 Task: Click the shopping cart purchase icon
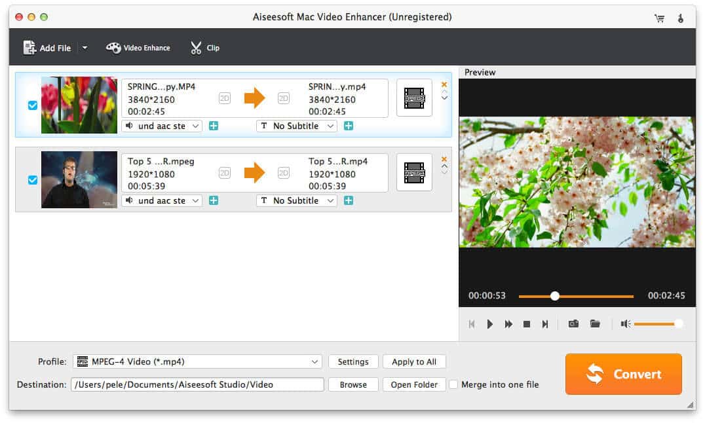click(660, 18)
